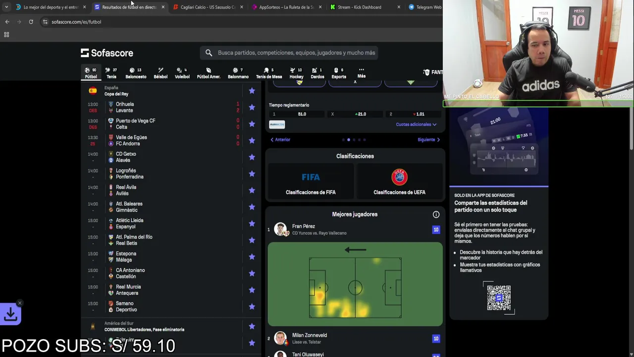Click the Sofascore logo

tap(107, 53)
